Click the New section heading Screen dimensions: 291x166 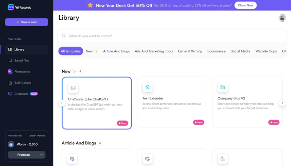69,71
